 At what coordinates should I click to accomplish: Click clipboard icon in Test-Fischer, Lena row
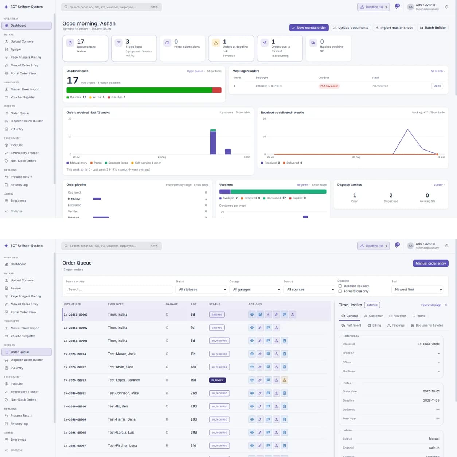[x=284, y=445]
